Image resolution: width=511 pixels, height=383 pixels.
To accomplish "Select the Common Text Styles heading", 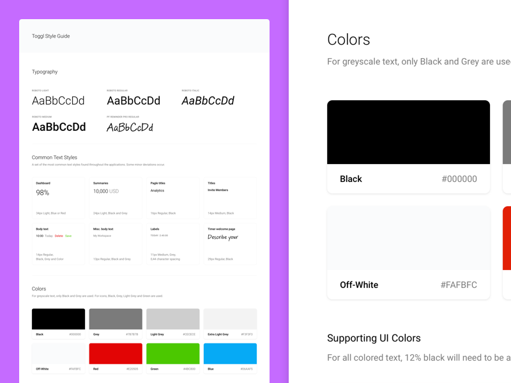I will click(54, 157).
